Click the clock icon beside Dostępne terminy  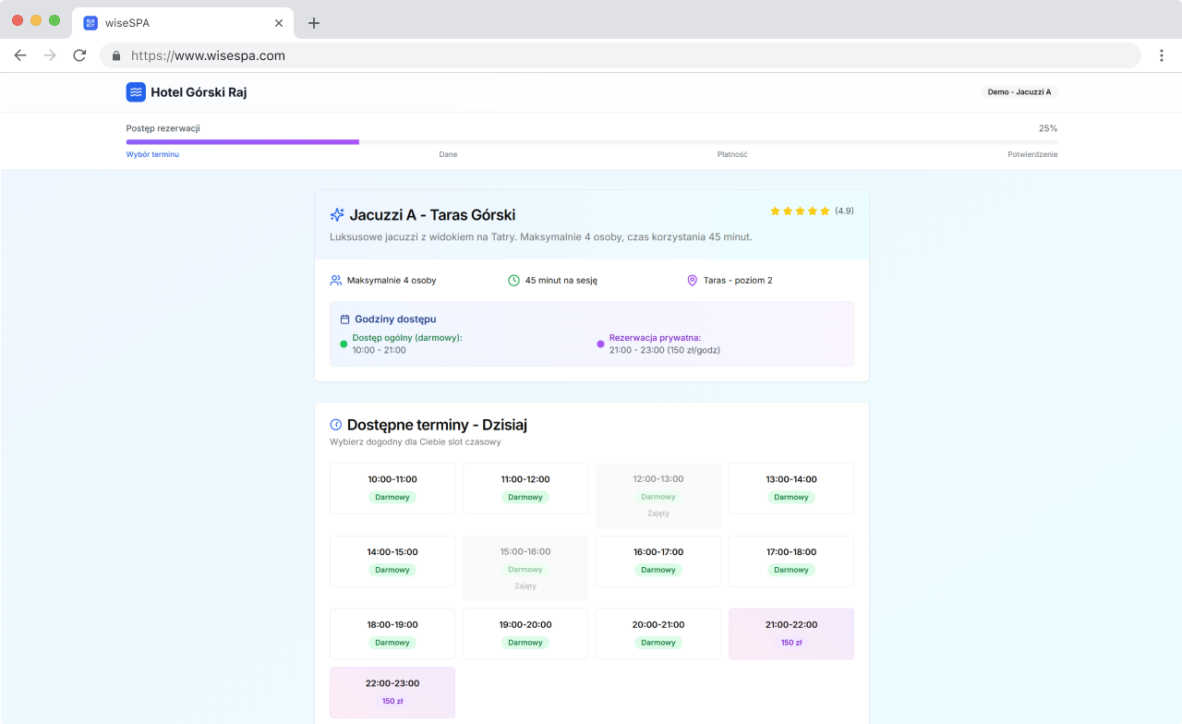click(336, 425)
